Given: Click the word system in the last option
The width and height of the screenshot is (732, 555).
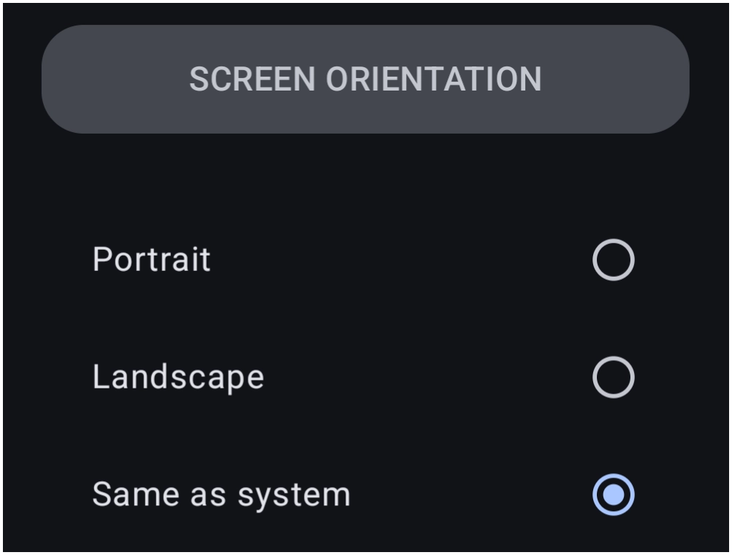Looking at the screenshot, I should (294, 496).
